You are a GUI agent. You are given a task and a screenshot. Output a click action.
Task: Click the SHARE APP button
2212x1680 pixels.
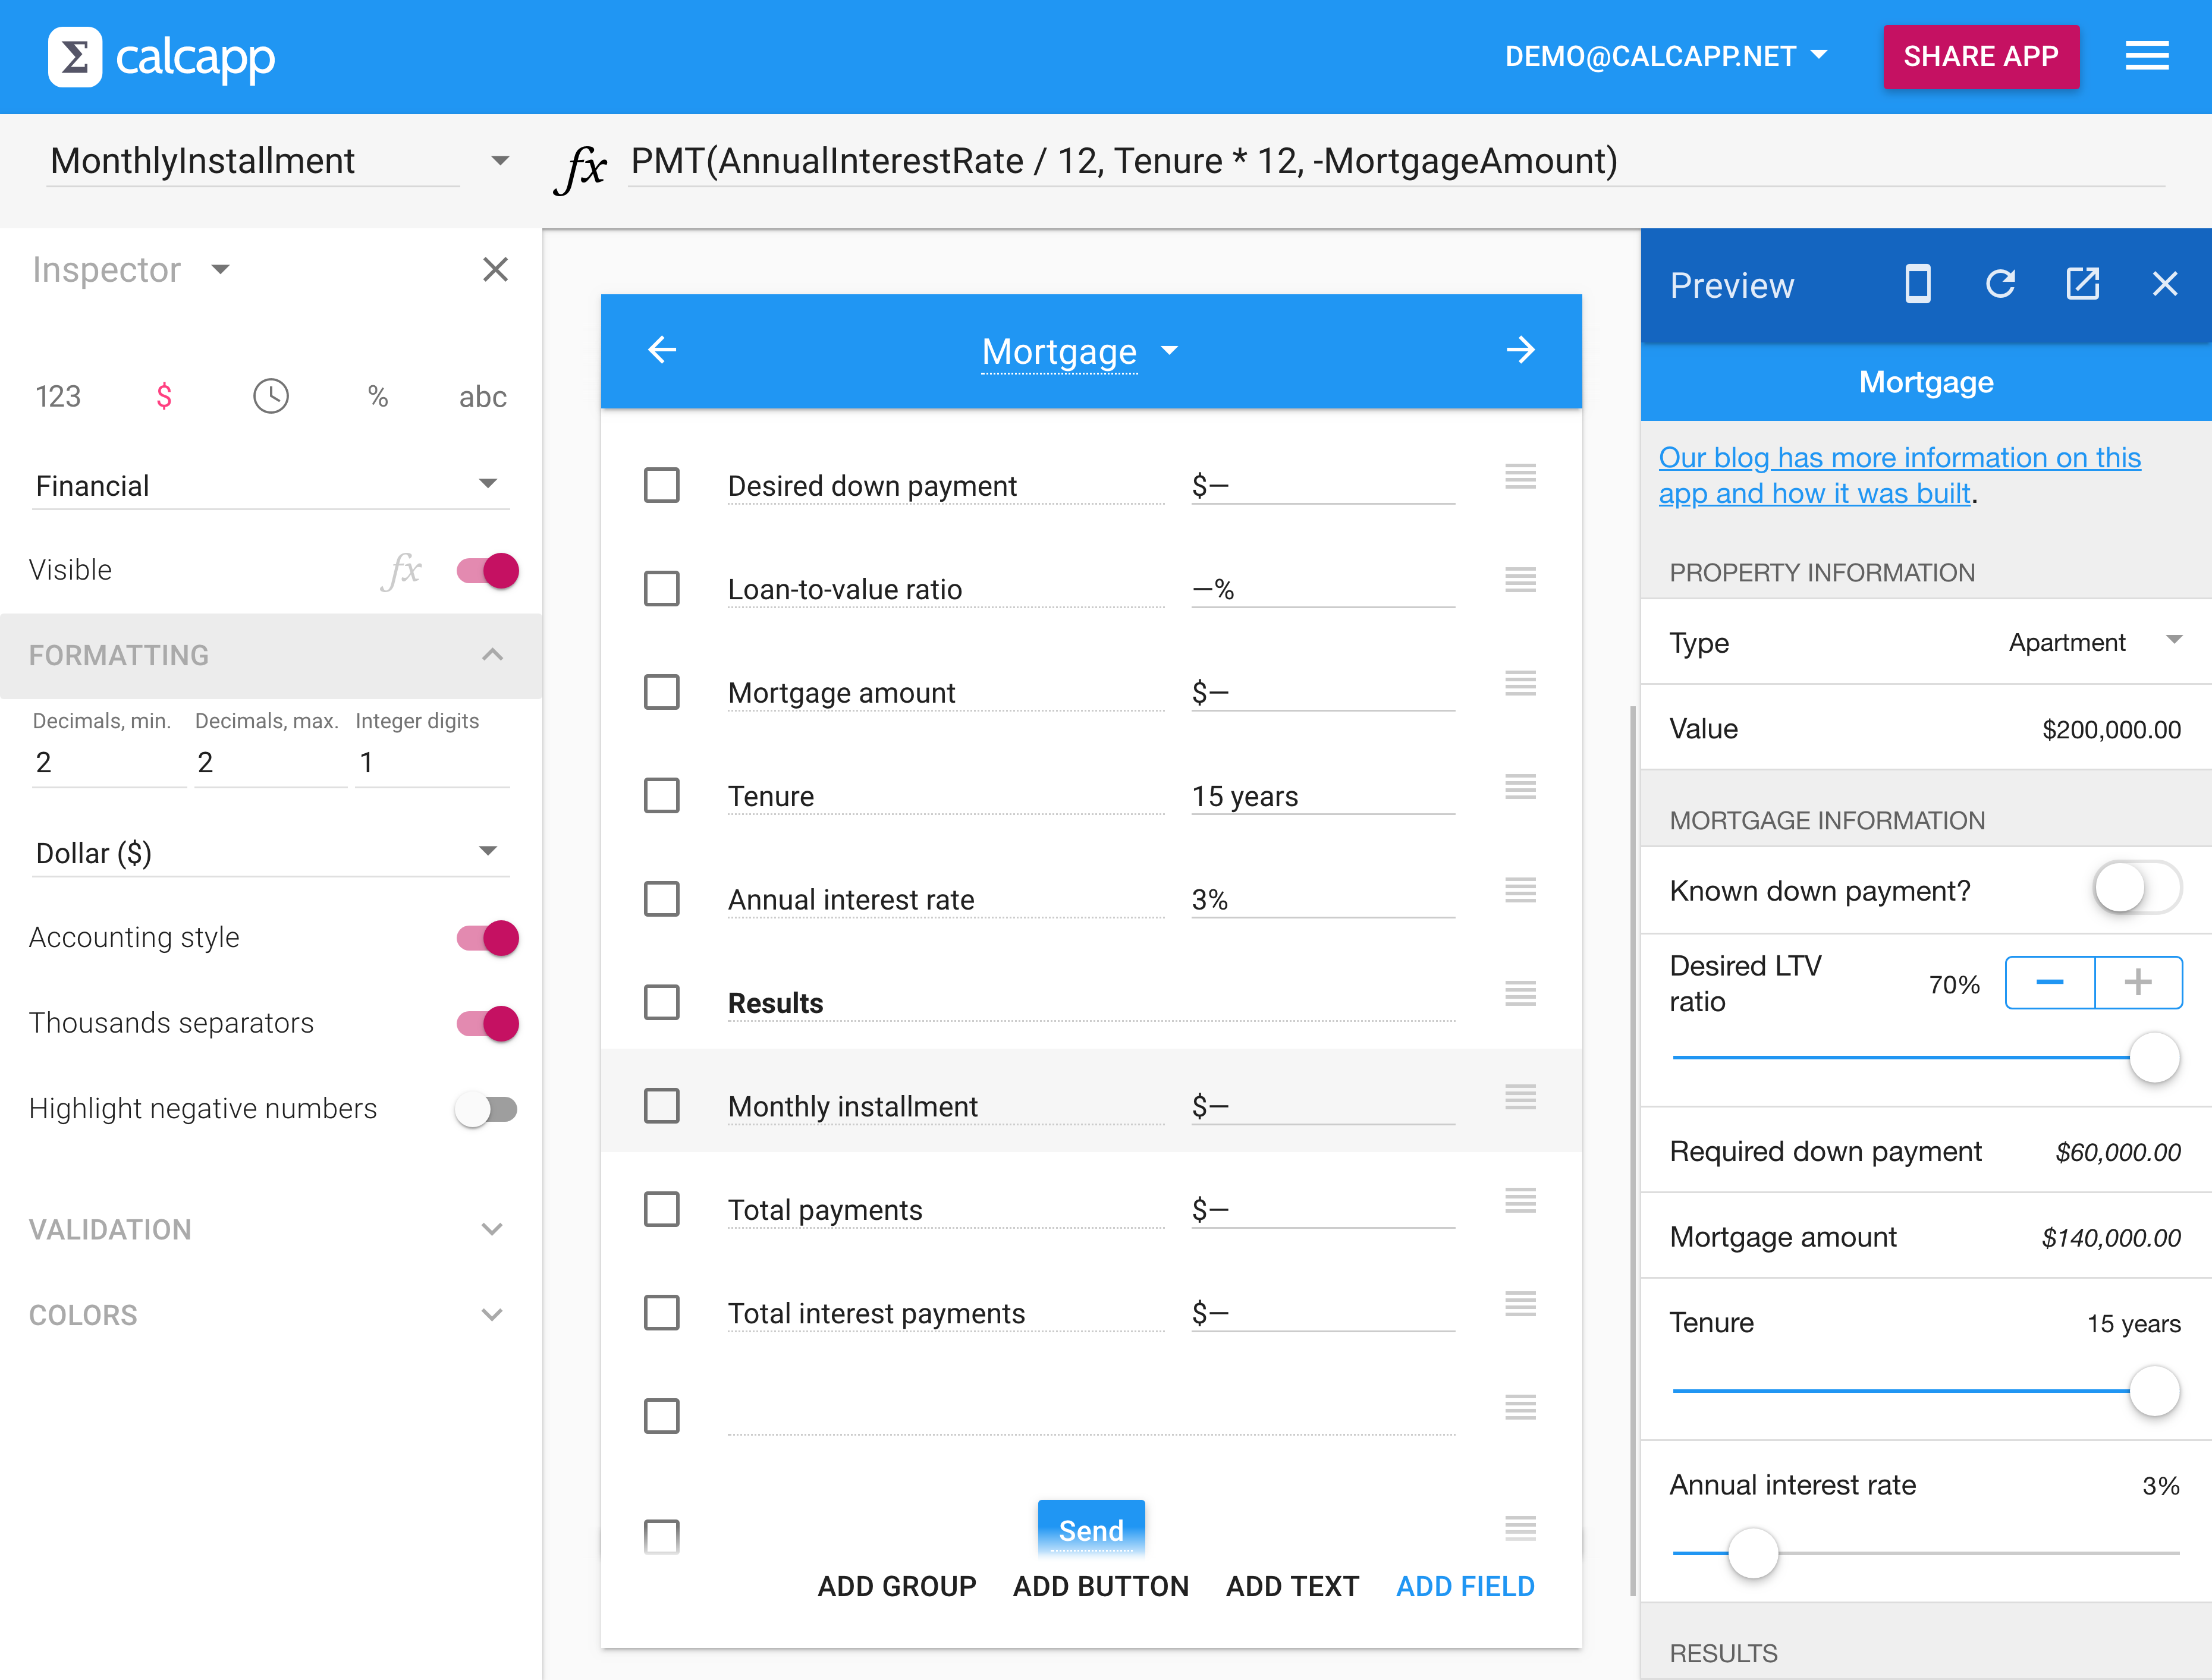pyautogui.click(x=1980, y=56)
